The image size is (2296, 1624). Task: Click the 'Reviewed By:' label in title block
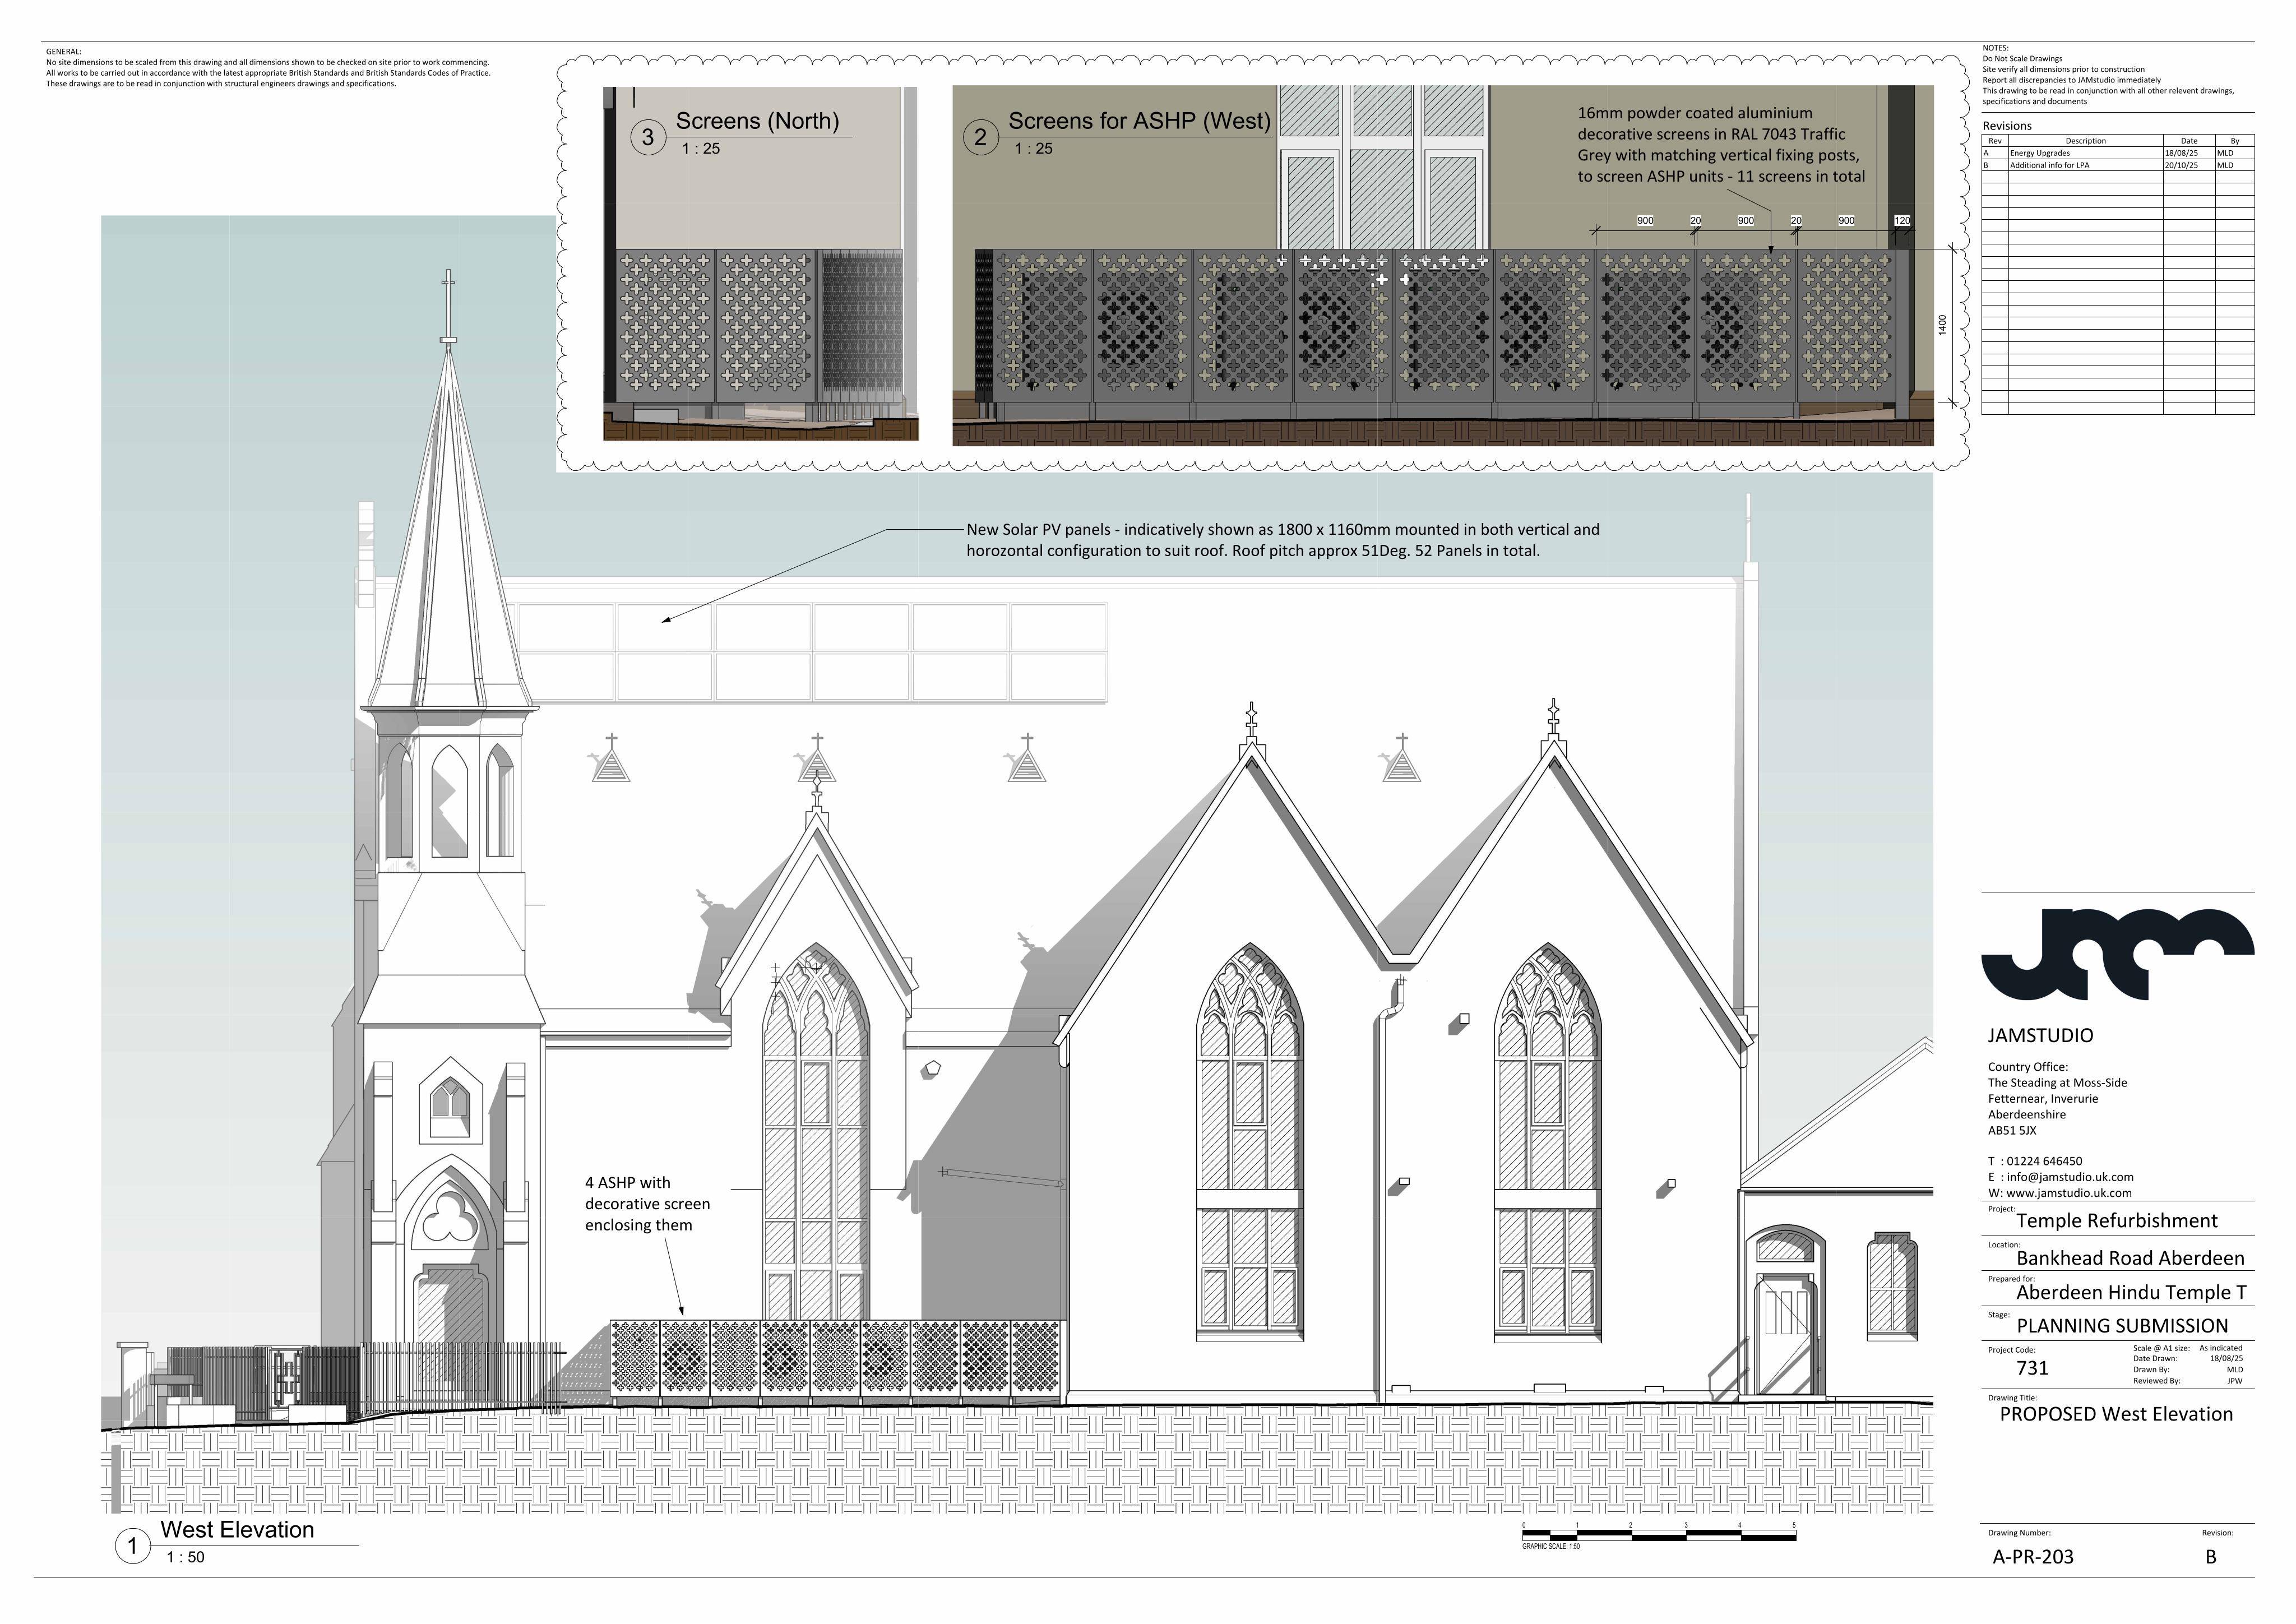click(2156, 1381)
